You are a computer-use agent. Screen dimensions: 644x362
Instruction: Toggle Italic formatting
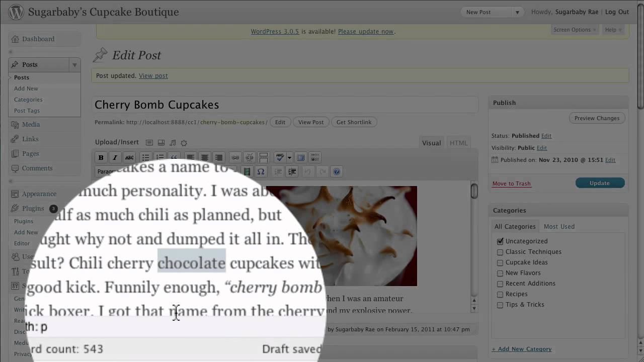tap(115, 157)
